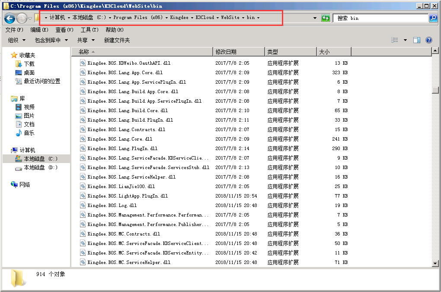Click the magnifier search icon
This screenshot has width=441, height=292.
(433, 18)
